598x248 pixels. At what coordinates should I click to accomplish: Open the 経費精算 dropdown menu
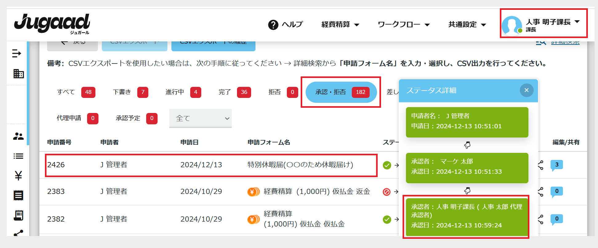340,25
